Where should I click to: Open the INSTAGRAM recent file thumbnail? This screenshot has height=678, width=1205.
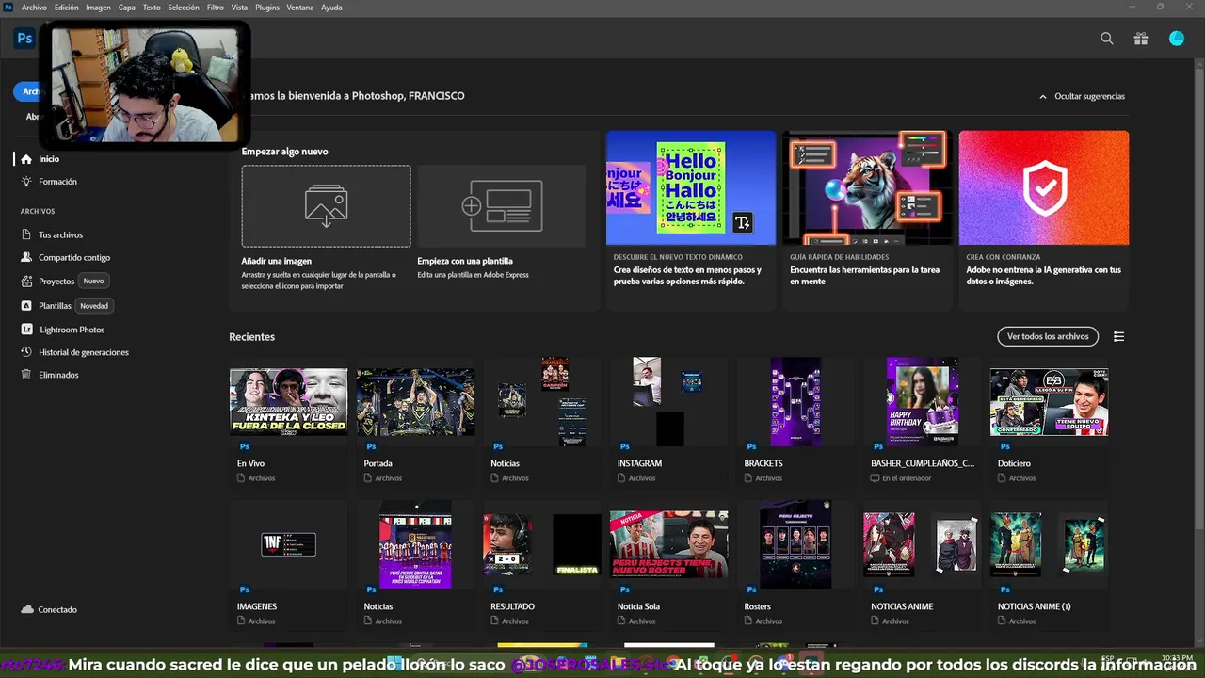[x=668, y=402]
